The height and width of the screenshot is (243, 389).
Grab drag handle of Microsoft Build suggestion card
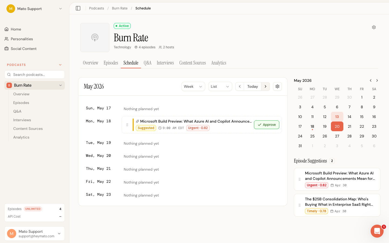(300, 179)
